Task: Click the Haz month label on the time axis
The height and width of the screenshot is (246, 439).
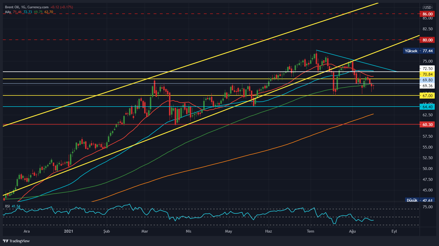Action: pyautogui.click(x=269, y=231)
